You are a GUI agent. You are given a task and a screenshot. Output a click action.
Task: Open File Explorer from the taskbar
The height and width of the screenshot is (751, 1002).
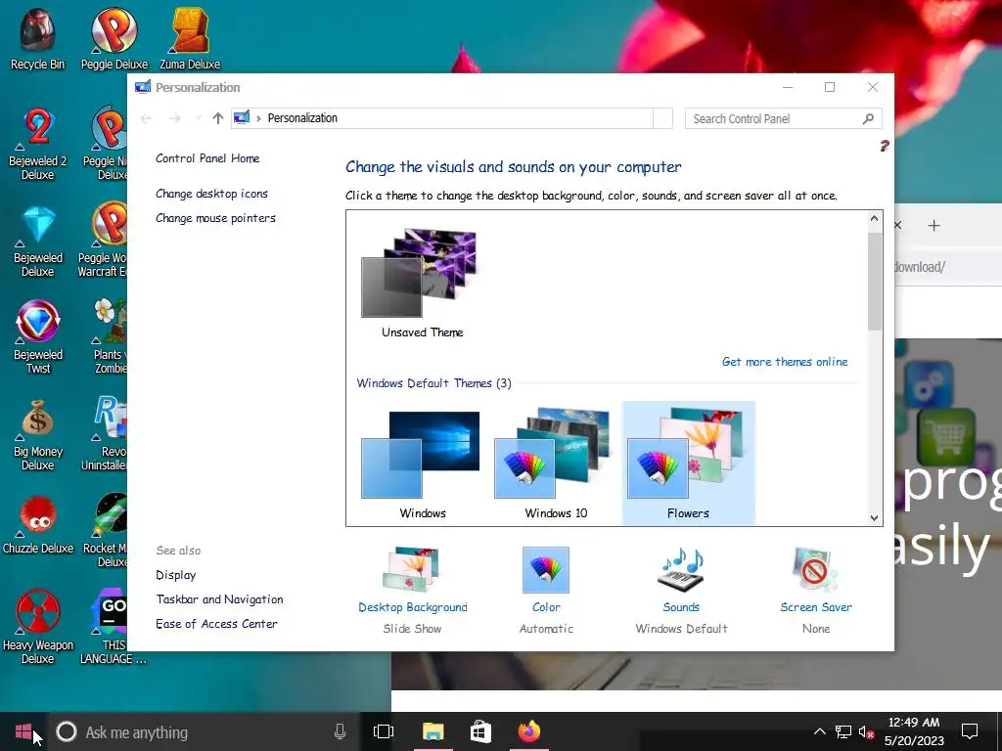point(433,731)
